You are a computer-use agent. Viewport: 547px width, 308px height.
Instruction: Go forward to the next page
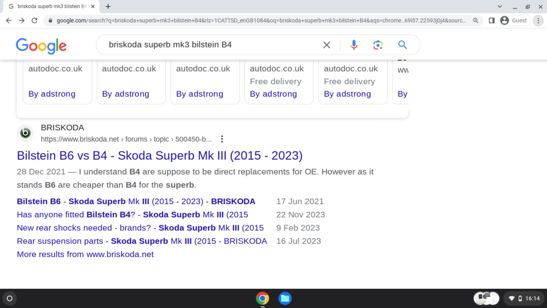(x=22, y=21)
